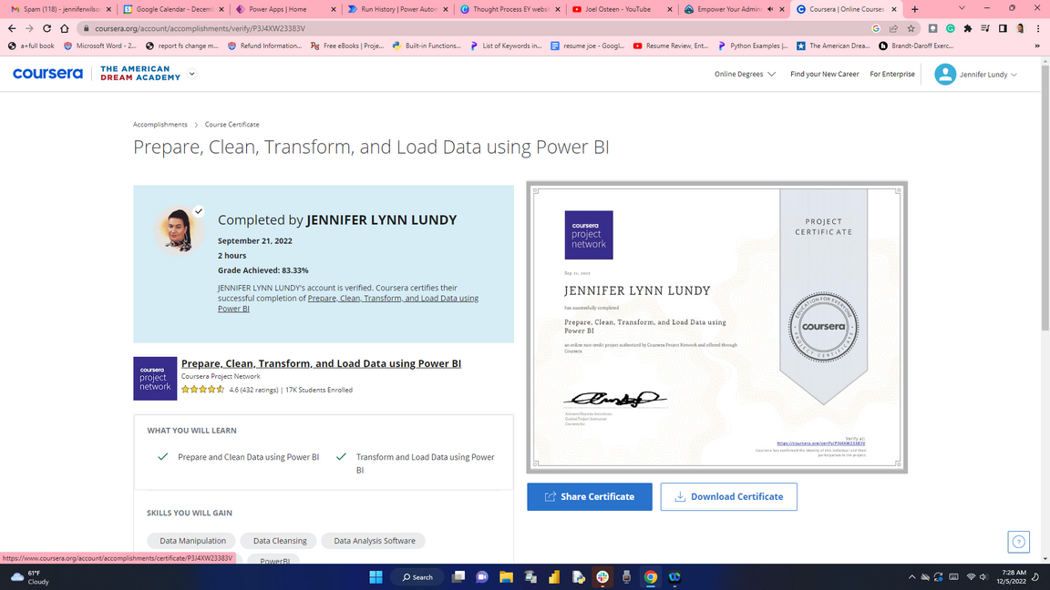Open the For Enterprise link
This screenshot has height=590, width=1050.
pyautogui.click(x=892, y=75)
